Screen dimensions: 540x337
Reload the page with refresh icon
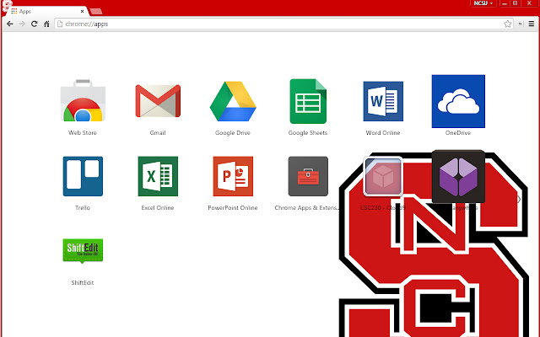click(x=34, y=24)
